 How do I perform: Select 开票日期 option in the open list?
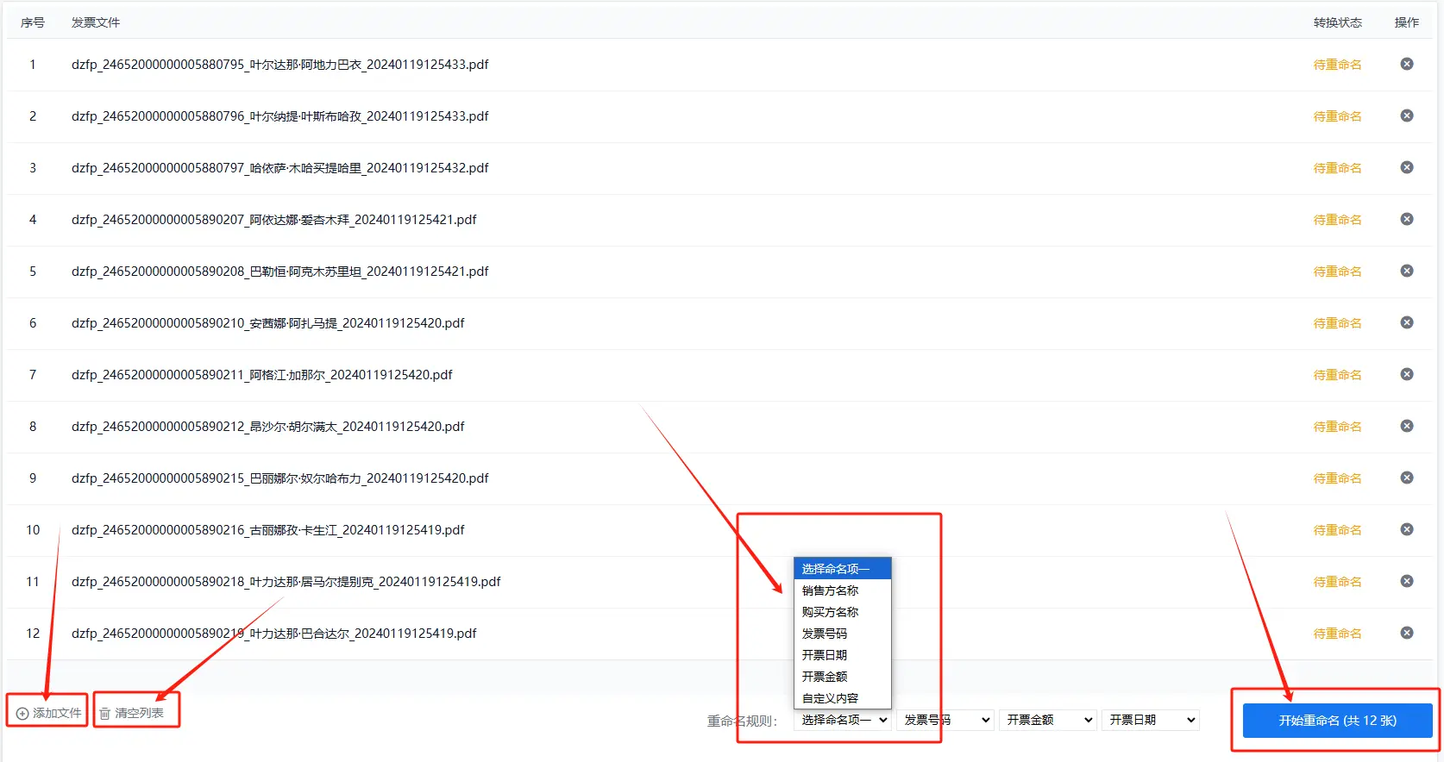click(825, 655)
